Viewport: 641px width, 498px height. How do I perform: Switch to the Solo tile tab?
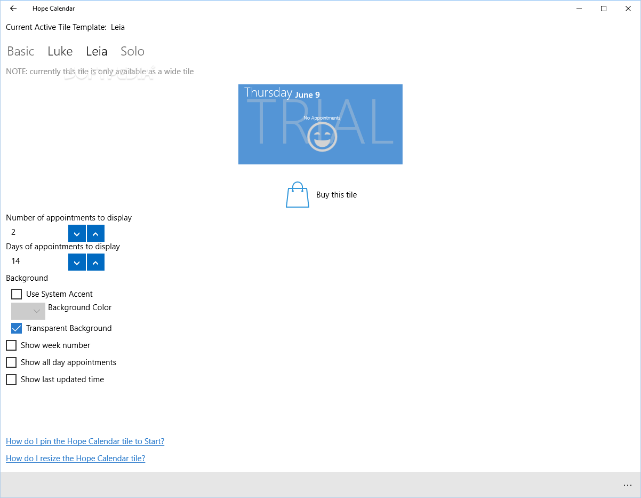tap(132, 51)
